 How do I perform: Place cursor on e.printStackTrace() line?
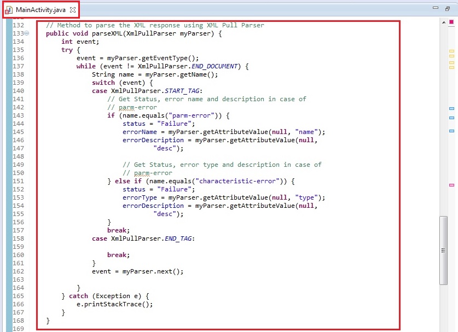pyautogui.click(x=114, y=304)
